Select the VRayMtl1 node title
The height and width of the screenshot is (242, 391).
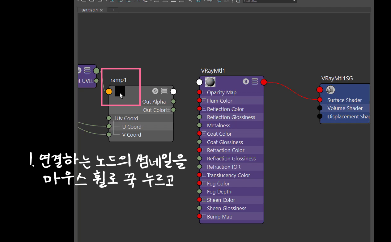213,71
